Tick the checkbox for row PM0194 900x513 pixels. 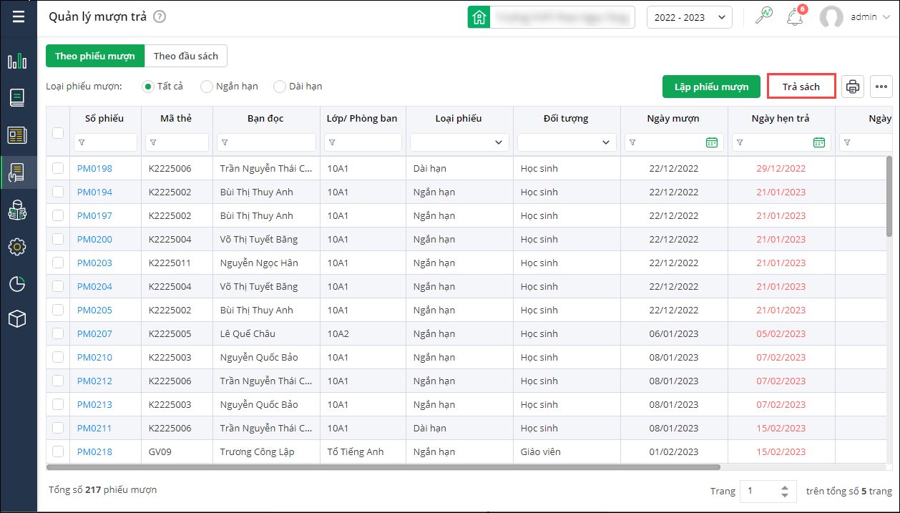(x=58, y=192)
